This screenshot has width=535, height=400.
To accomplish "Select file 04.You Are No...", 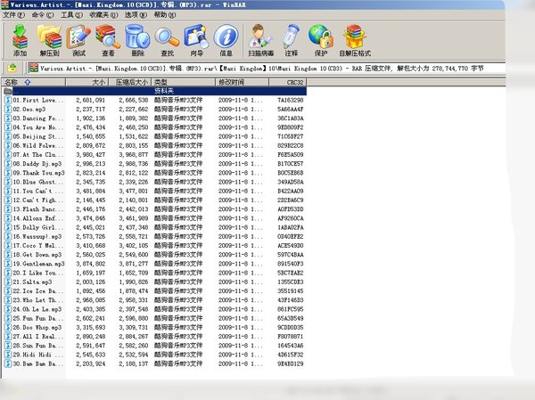I will 154,127.
